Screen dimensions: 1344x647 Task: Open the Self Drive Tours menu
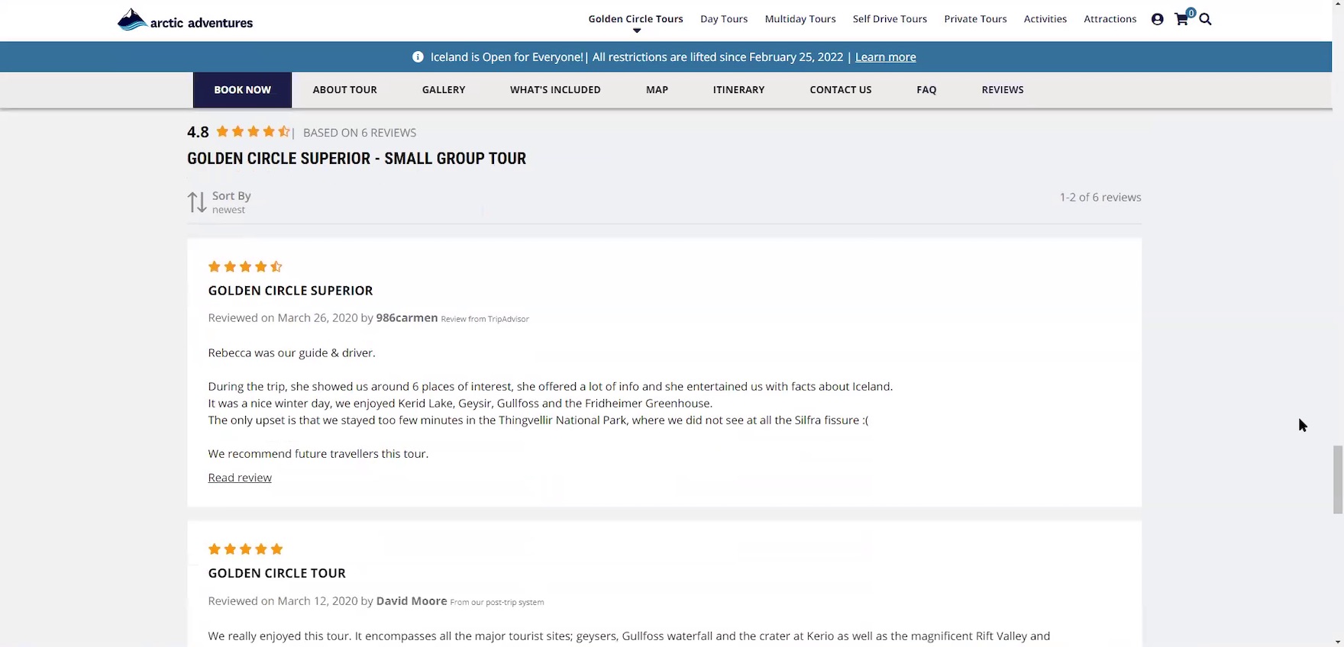(x=890, y=19)
